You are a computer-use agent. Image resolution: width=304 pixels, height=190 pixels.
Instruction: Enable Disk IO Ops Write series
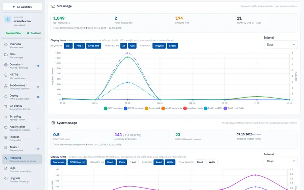212,162
